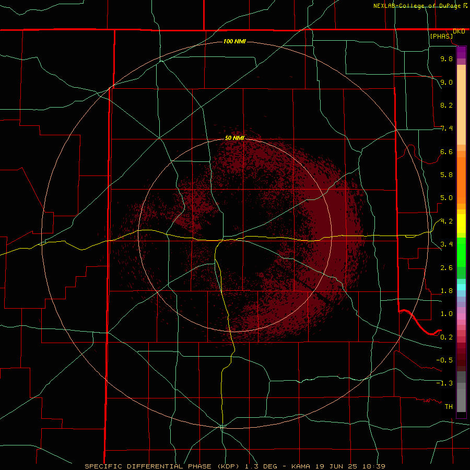The image size is (470, 470).
Task: Click the 7.4 value on the scale
Action: point(446,128)
